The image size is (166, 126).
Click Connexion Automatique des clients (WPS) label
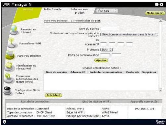pyautogui.click(x=27, y=79)
